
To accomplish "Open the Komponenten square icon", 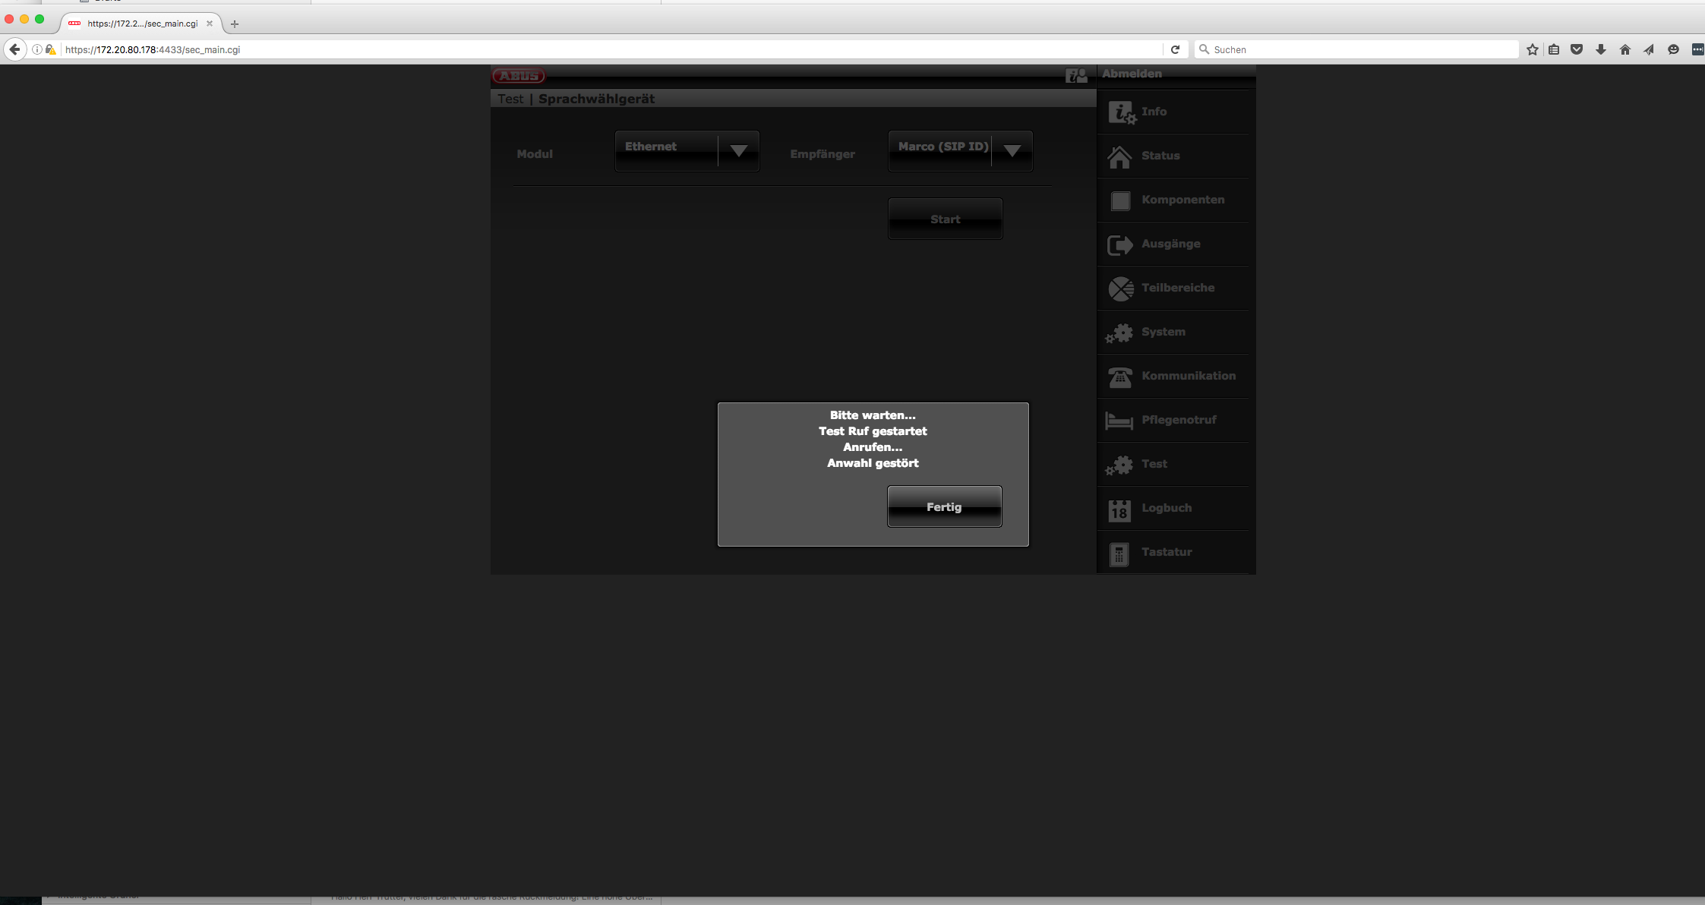I will 1120,200.
